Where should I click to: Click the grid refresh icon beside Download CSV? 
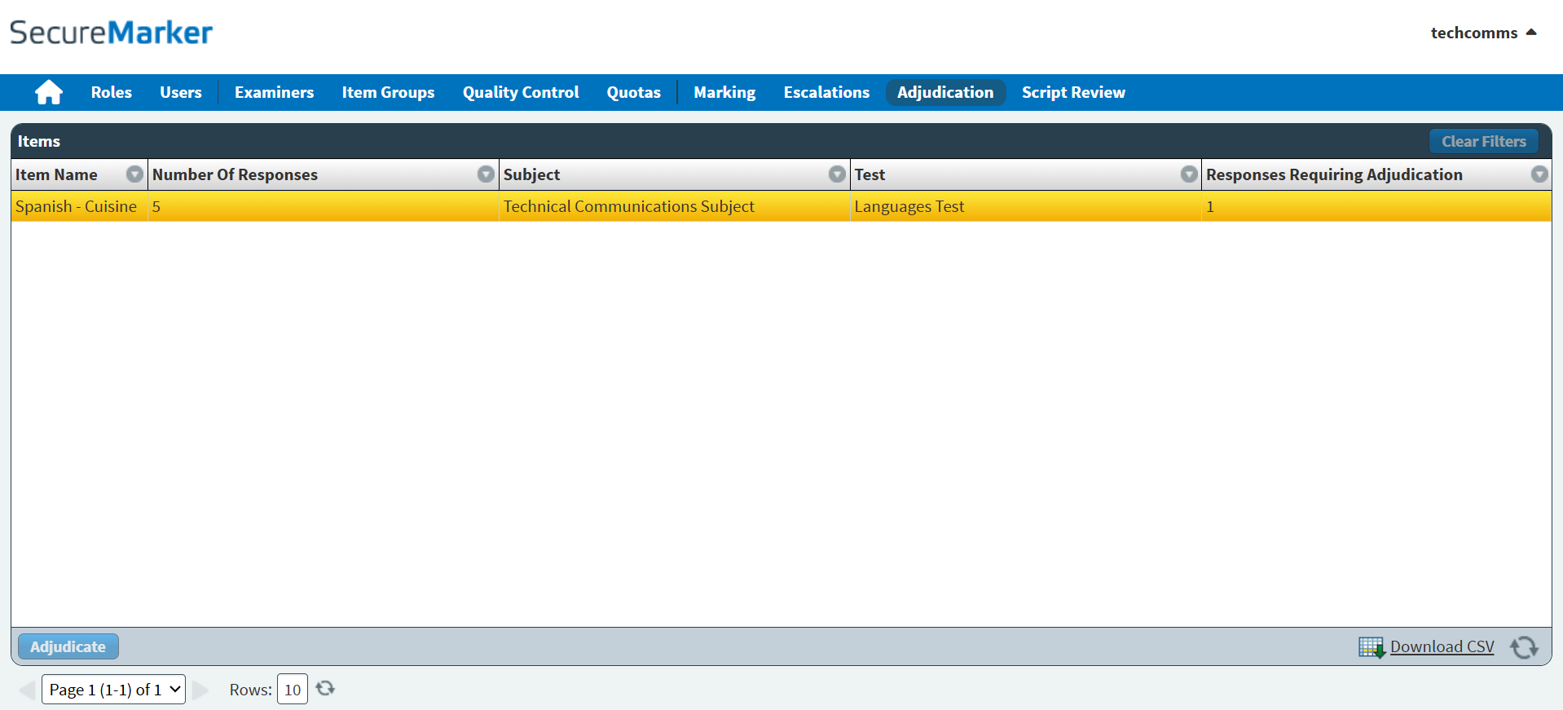click(1523, 647)
